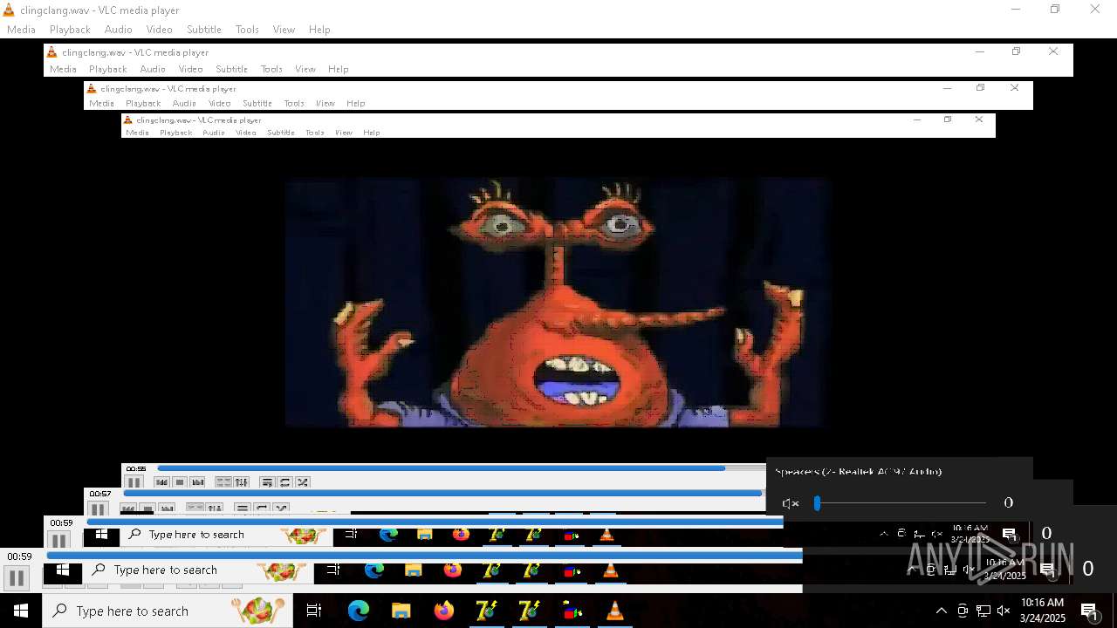Show extended settings in the 00:55 nested VLC
This screenshot has width=1117, height=628.
pyautogui.click(x=241, y=482)
